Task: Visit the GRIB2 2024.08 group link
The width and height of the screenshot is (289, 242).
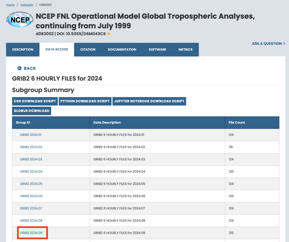Action: pos(31,221)
